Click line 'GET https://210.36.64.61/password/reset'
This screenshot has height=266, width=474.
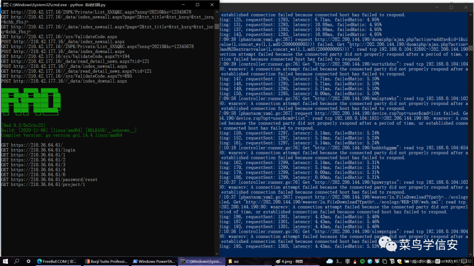pyautogui.click(x=49, y=179)
